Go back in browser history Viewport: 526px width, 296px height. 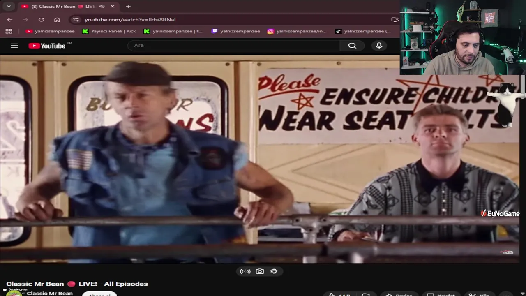pos(10,19)
